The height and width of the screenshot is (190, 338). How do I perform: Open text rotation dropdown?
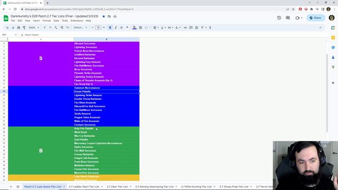(x=177, y=27)
